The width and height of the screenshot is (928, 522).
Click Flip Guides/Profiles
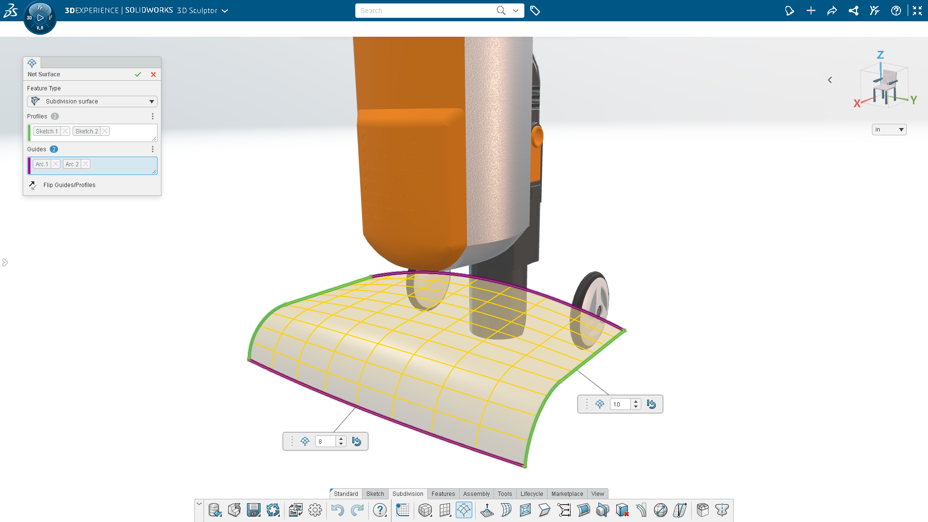(69, 185)
